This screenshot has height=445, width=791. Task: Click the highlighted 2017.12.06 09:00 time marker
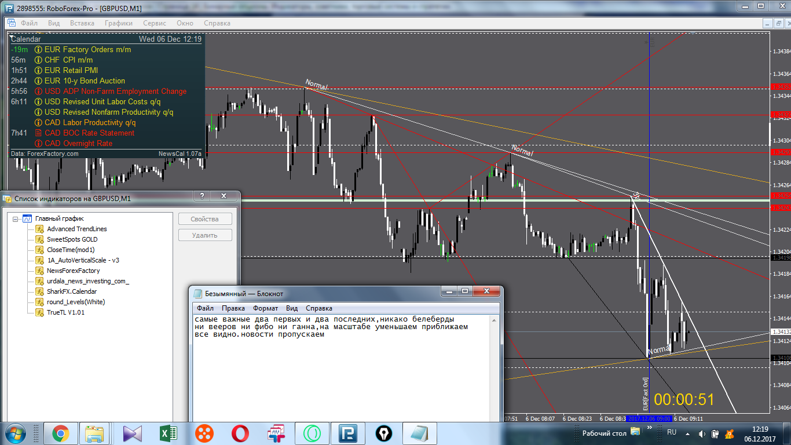[649, 418]
